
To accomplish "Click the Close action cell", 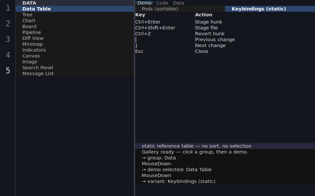I will (255, 51).
